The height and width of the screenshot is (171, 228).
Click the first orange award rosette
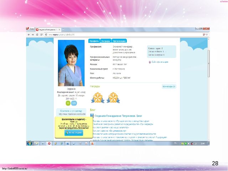(x=98, y=98)
